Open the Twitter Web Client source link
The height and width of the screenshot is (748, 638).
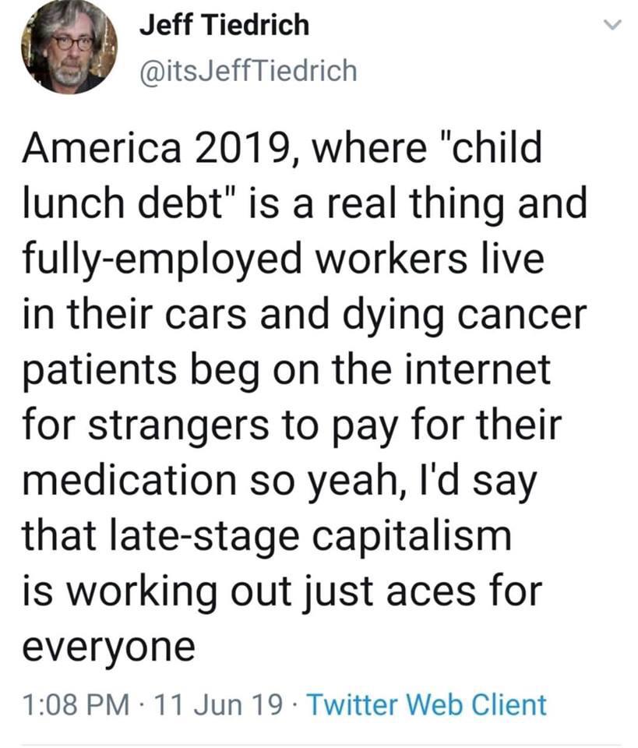(x=427, y=704)
